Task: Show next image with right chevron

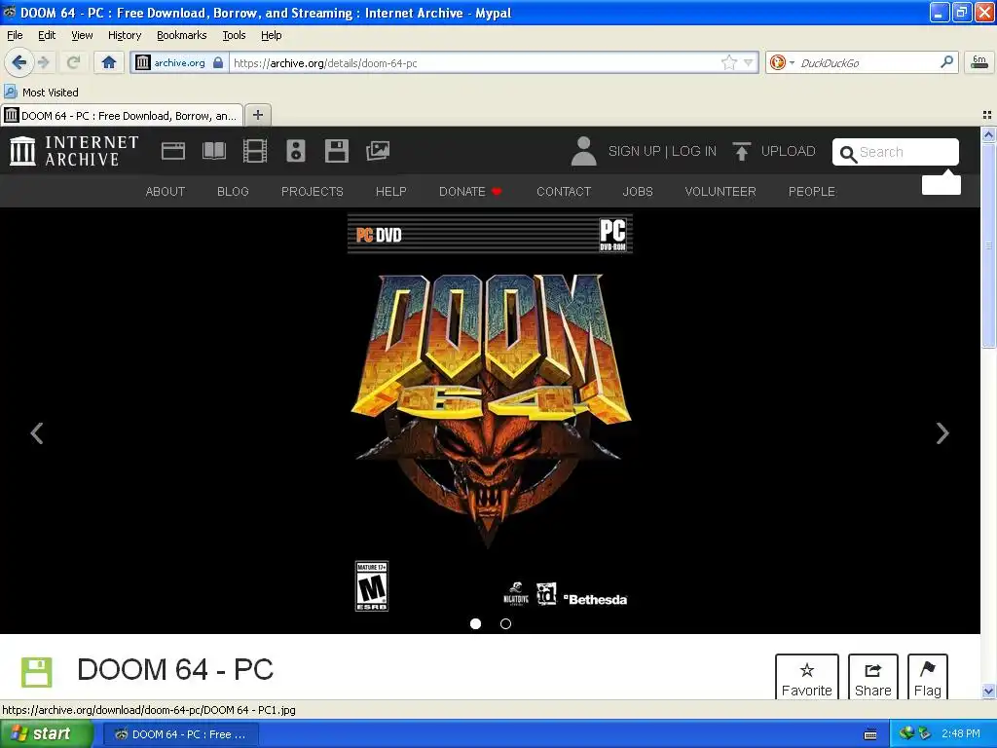Action: tap(942, 433)
